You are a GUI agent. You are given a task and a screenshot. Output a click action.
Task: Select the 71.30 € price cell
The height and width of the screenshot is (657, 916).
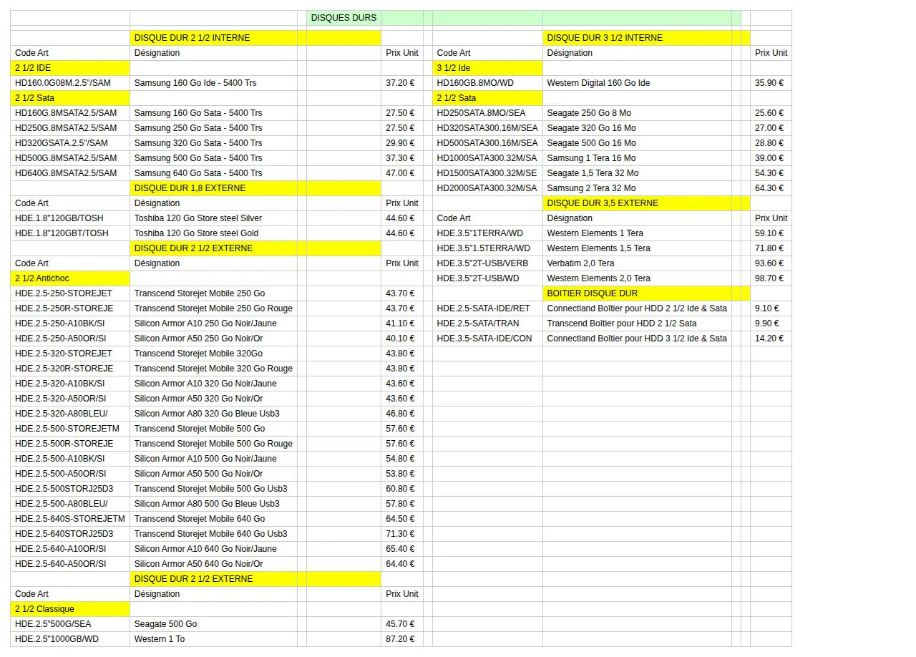402,534
